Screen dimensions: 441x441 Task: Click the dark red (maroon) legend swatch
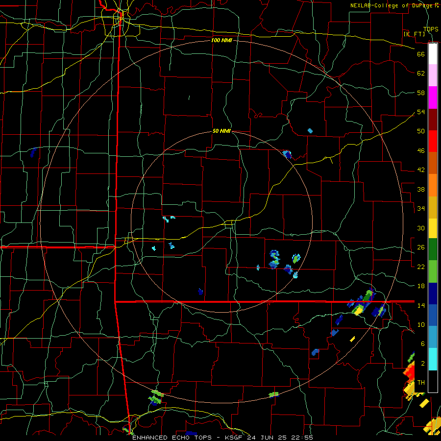(433, 120)
